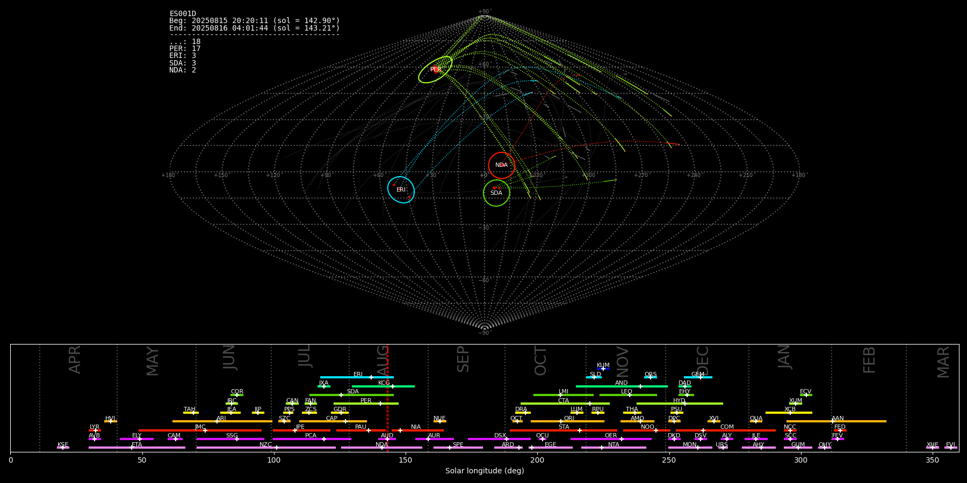Click the JXA shower label in timeline
This screenshot has height=483, width=967.
[323, 383]
